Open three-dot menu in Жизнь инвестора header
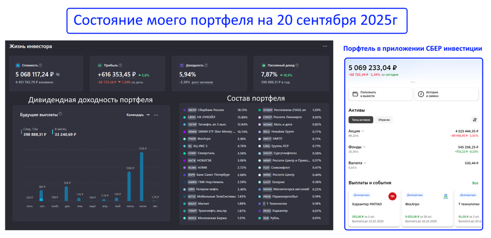The image size is (491, 238). (325, 46)
